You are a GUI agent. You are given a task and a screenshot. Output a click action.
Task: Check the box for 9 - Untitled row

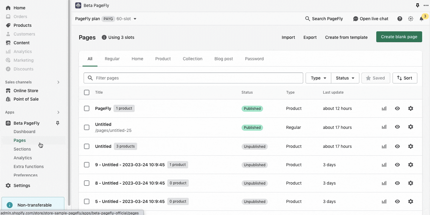click(87, 165)
